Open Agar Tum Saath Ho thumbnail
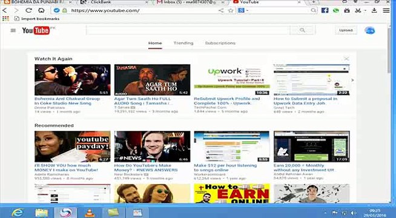The image size is (396, 218). [153, 79]
